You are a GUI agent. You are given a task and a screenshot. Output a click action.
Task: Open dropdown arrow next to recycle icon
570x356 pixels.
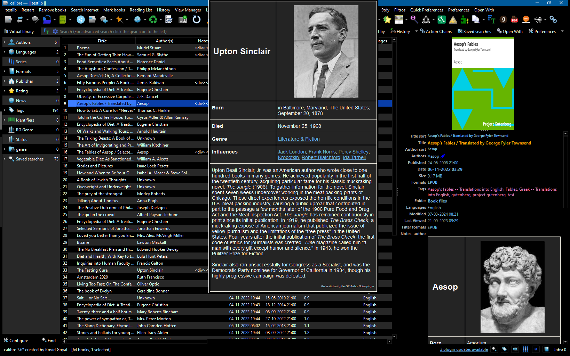160,20
